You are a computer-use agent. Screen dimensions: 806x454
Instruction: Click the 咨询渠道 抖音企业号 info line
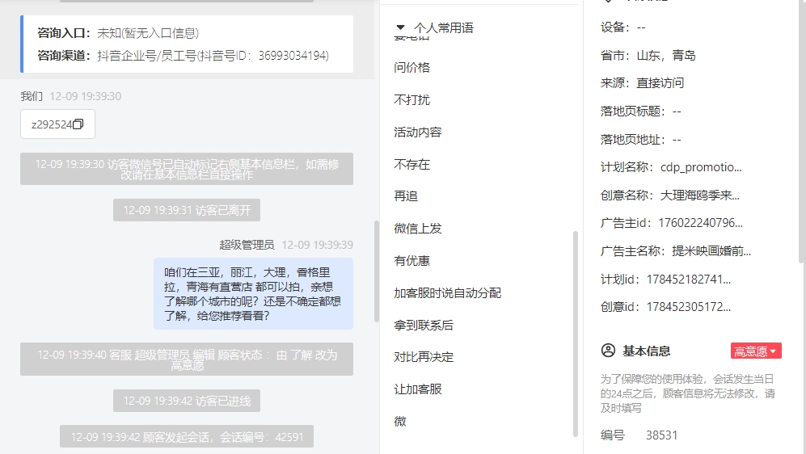coord(183,56)
